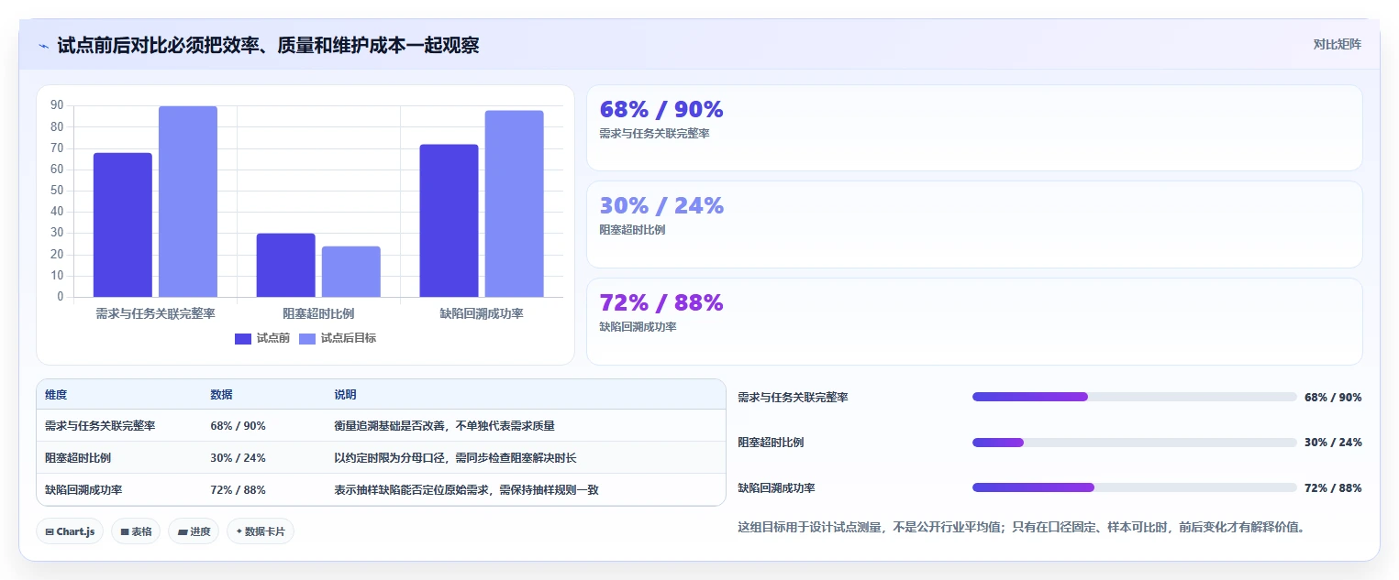Viewport: 1399px width, 580px height.
Task: Click the lightning icon beside the header title
Action: [43, 45]
